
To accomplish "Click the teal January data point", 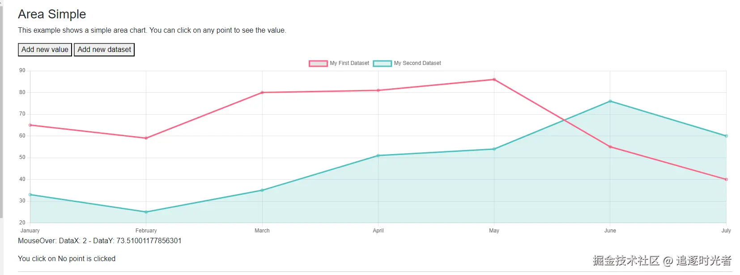I will pyautogui.click(x=30, y=194).
